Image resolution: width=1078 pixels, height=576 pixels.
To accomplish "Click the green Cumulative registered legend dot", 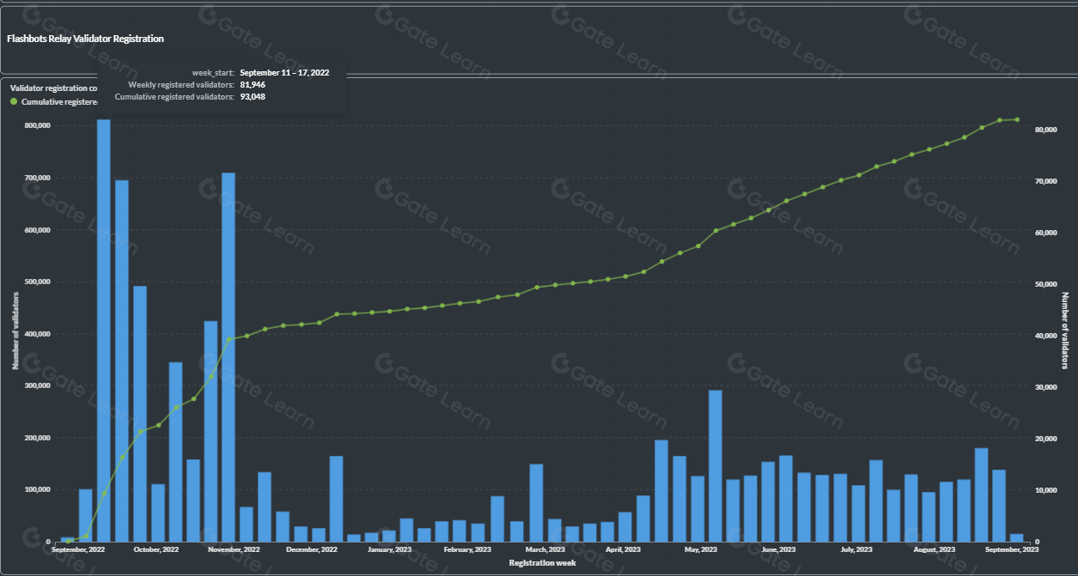I will [14, 102].
